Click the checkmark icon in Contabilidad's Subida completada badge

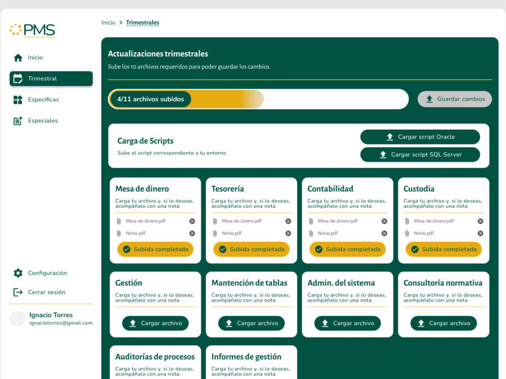click(x=318, y=248)
